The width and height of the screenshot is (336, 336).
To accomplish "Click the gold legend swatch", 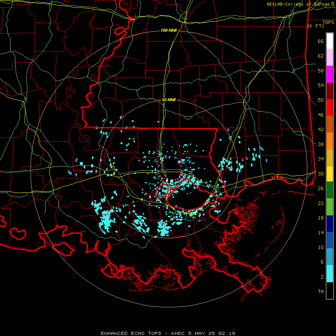I will click(x=330, y=158).
